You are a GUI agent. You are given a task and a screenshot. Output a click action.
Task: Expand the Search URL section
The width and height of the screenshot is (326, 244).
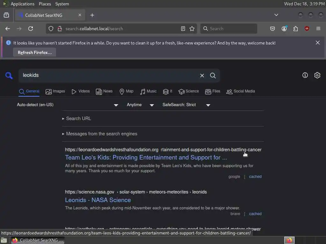click(x=76, y=119)
